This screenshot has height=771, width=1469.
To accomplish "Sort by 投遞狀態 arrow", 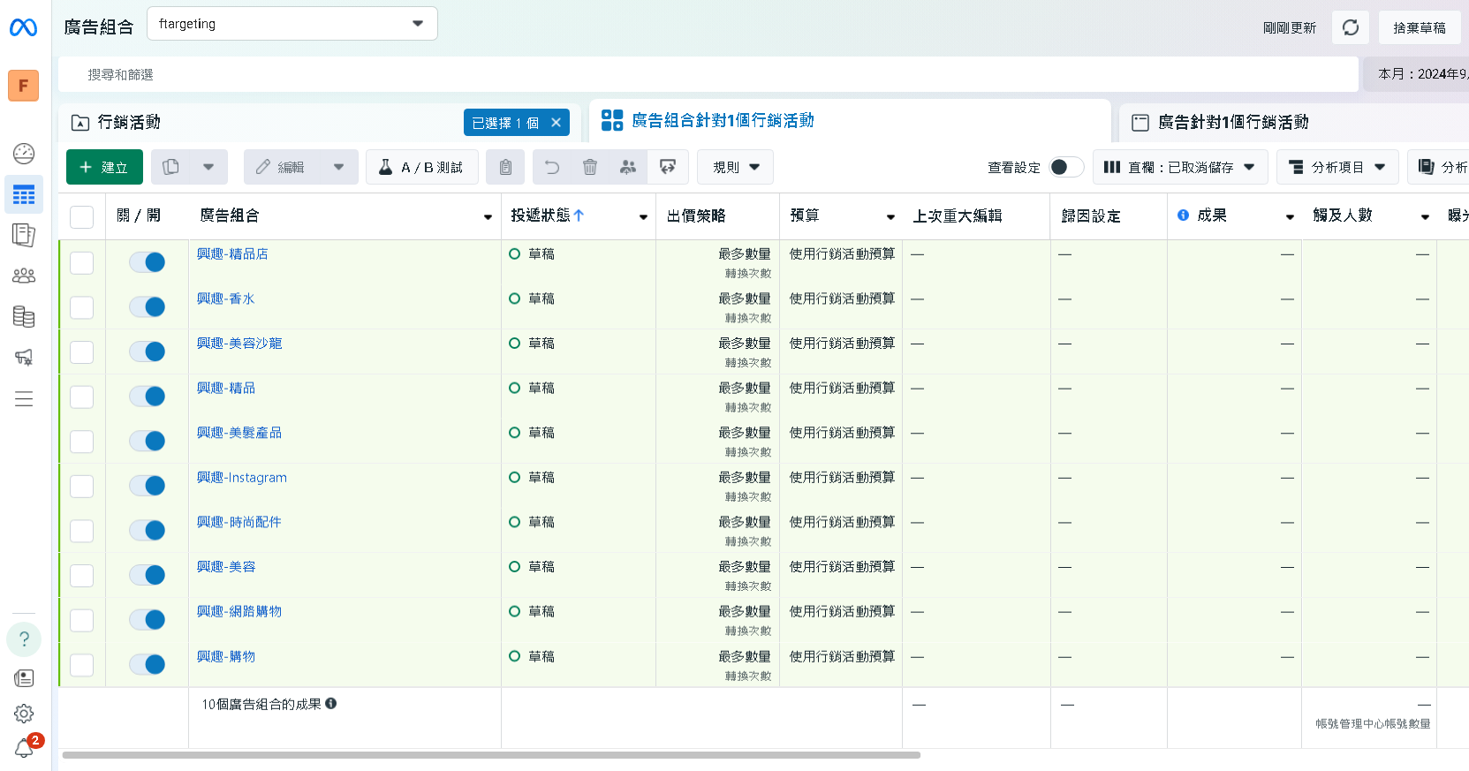I will coord(579,215).
